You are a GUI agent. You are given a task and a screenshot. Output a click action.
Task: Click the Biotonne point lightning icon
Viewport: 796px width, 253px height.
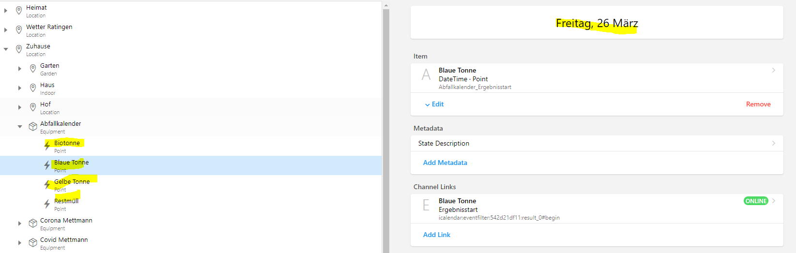(x=47, y=146)
